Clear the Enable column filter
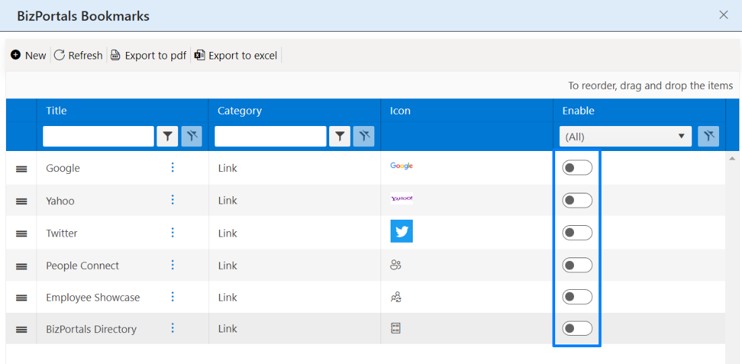This screenshot has height=364, width=742. [708, 137]
